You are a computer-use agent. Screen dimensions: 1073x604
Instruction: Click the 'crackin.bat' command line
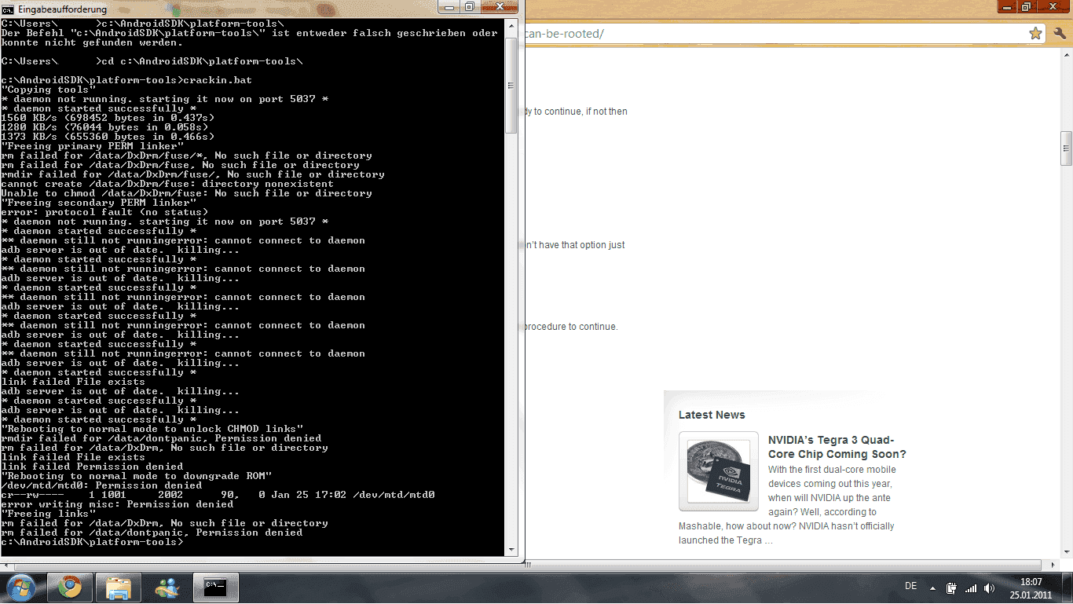(126, 80)
